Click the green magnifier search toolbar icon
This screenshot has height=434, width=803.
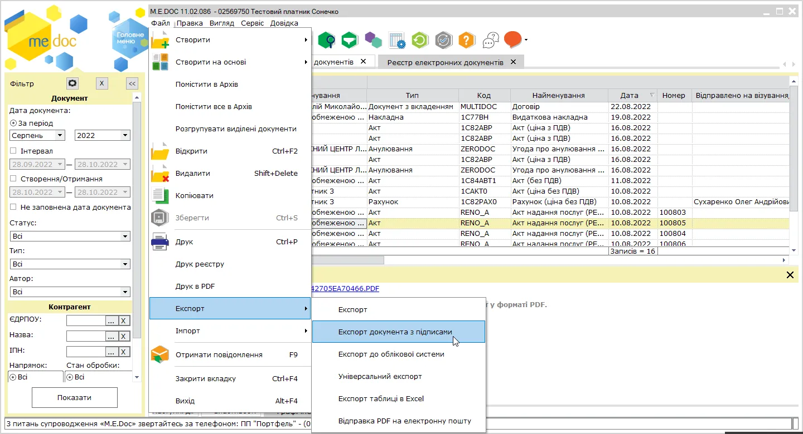coord(327,40)
